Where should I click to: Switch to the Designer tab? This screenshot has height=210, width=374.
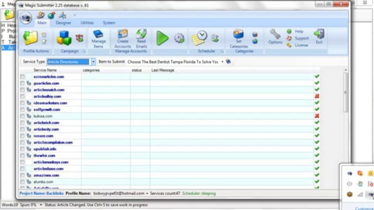pyautogui.click(x=63, y=23)
